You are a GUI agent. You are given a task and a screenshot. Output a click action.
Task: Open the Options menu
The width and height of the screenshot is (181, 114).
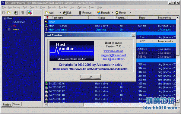(x=81, y=7)
